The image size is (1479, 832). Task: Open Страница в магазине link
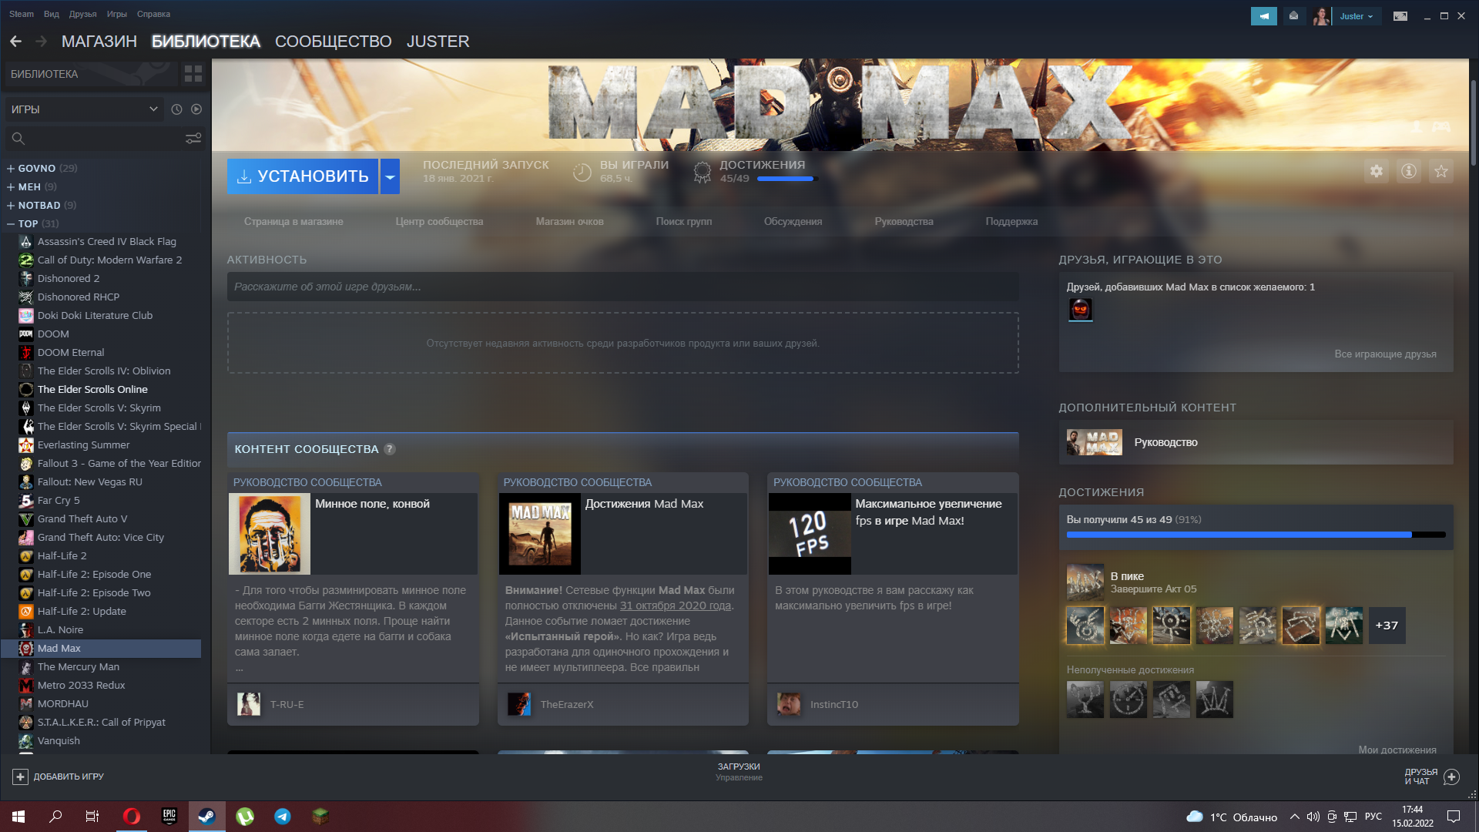click(293, 222)
